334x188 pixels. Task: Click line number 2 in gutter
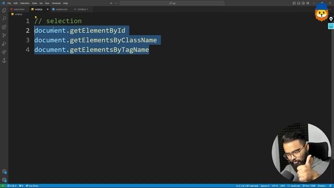28,30
